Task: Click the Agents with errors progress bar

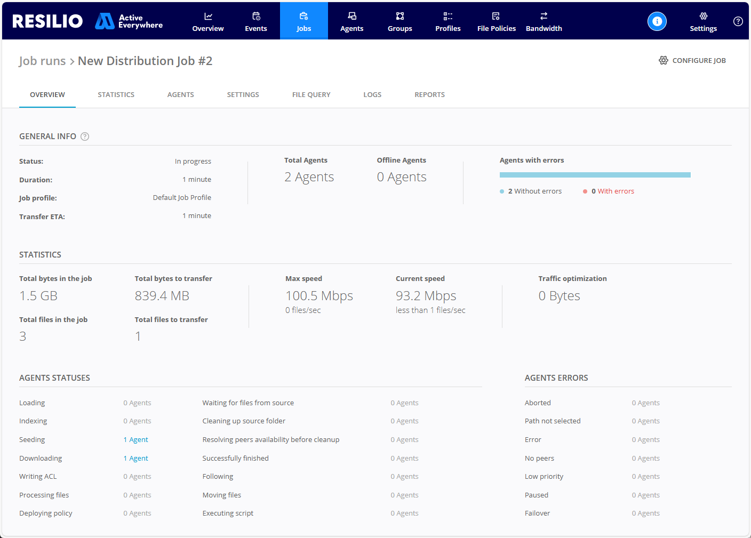Action: click(x=595, y=174)
